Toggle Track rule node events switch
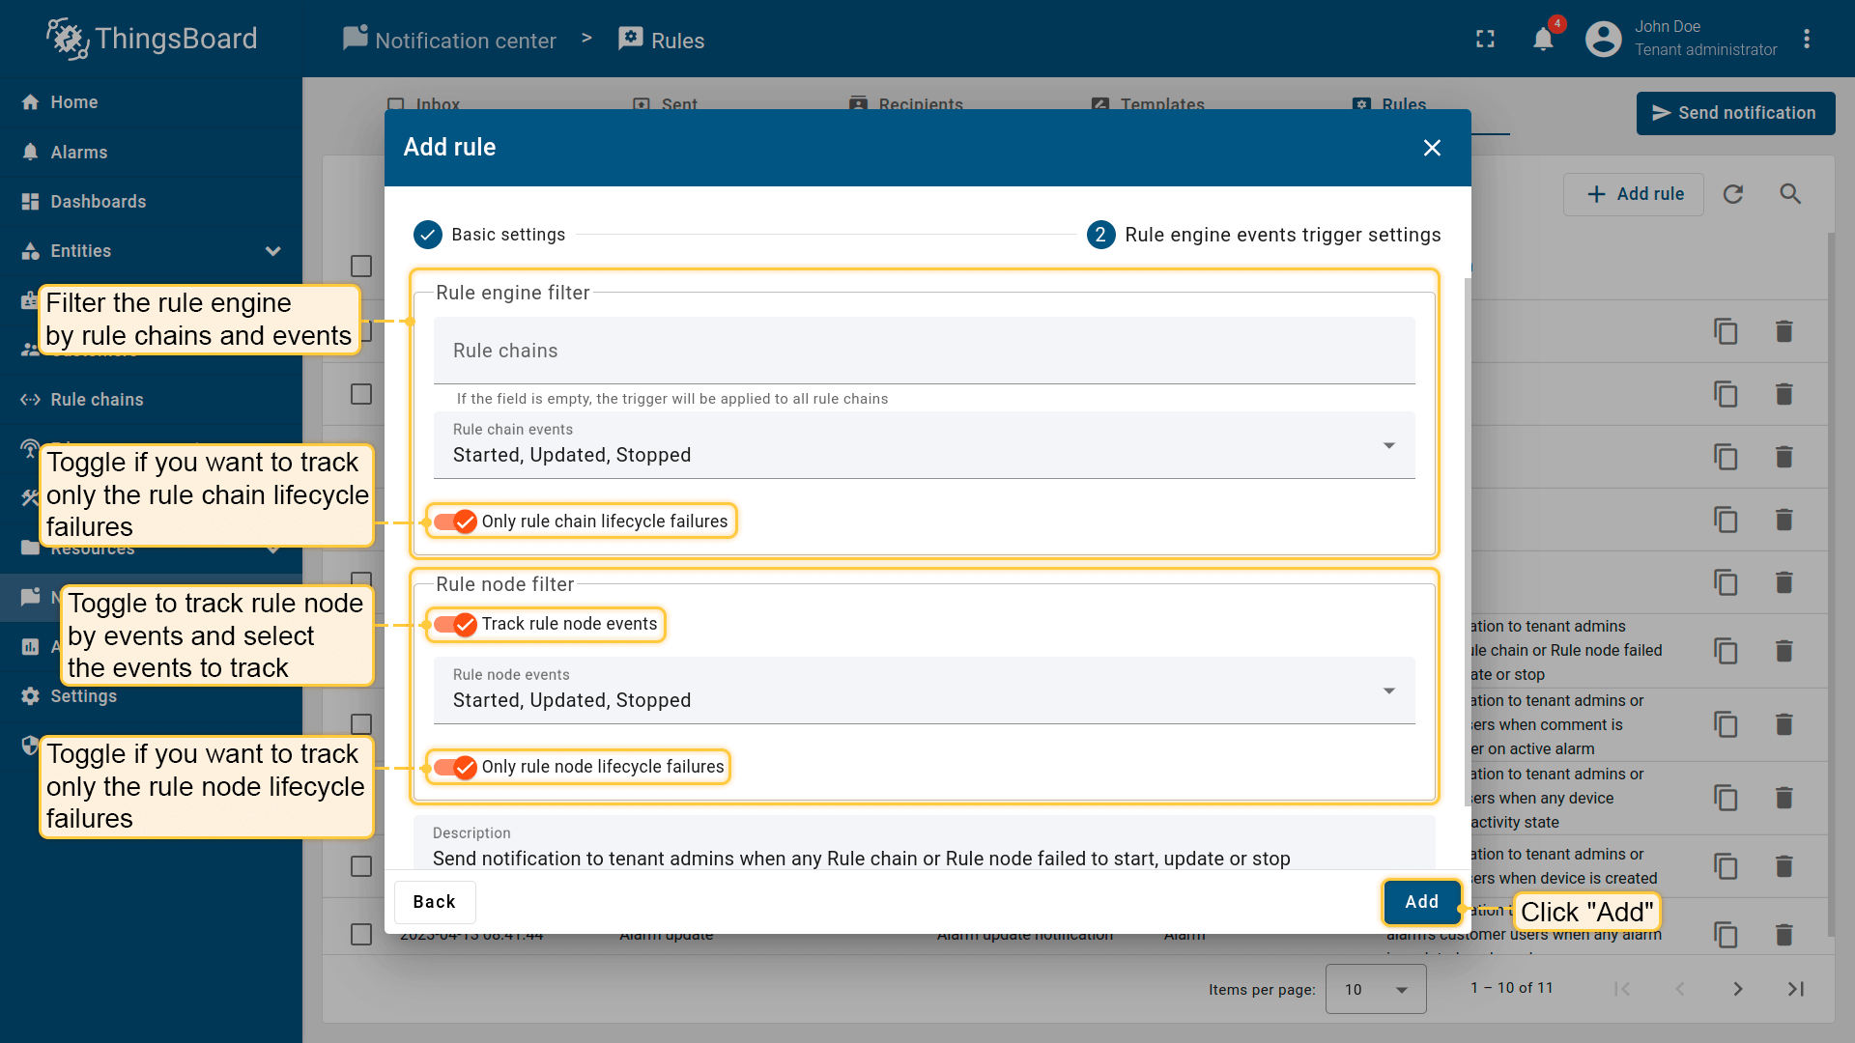Screen dimensions: 1855x1043 point(455,624)
